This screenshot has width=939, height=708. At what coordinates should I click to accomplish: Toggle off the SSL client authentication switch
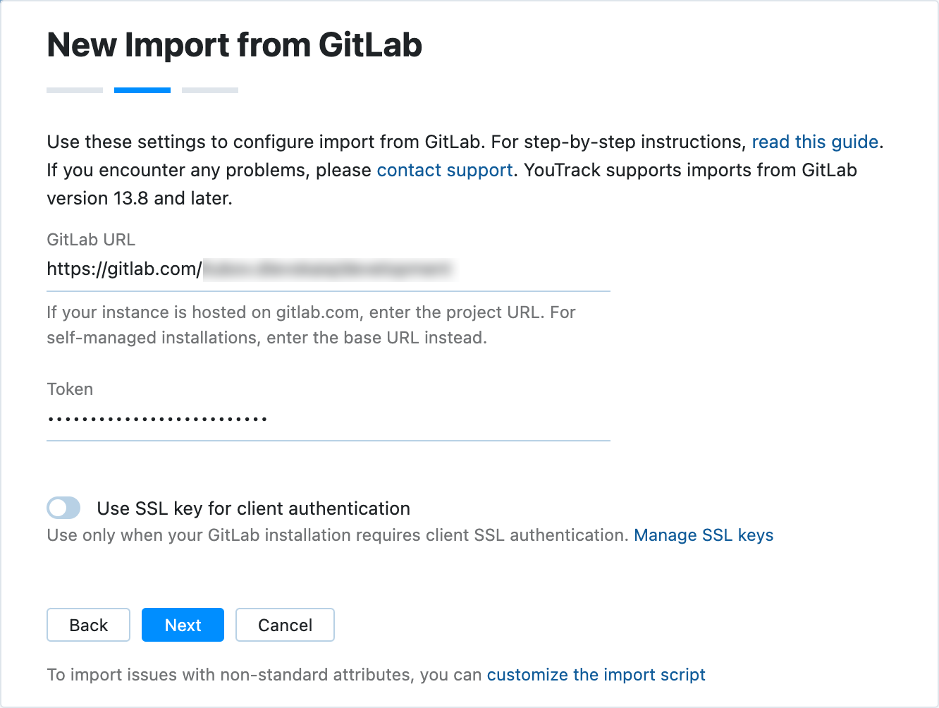63,508
